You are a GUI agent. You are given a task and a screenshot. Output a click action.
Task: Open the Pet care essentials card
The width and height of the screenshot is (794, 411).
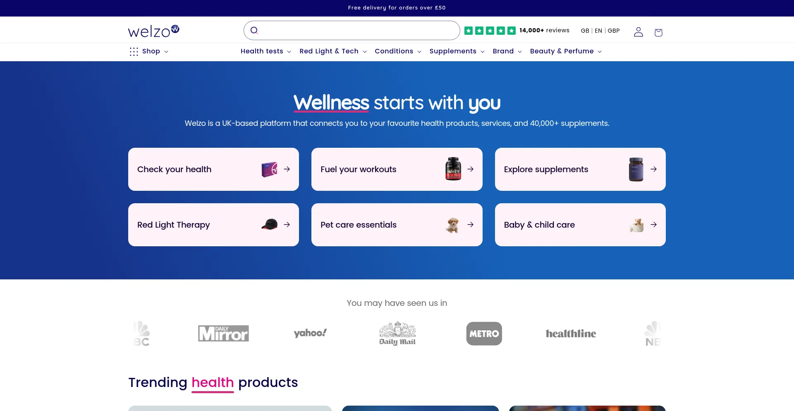pos(397,225)
